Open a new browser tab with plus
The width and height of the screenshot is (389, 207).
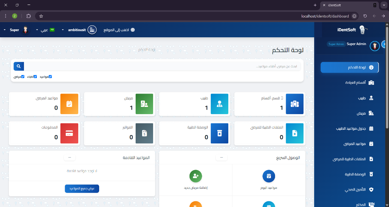(315, 5)
